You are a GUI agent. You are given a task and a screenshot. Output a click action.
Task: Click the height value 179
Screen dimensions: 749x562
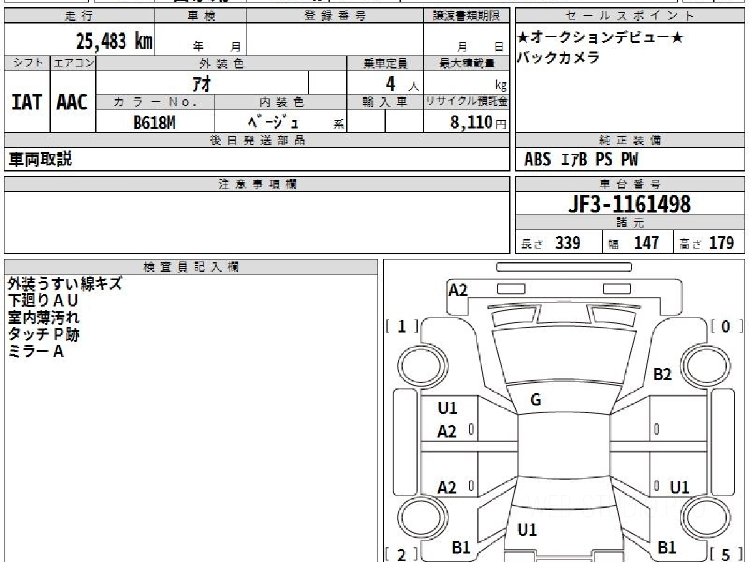click(721, 243)
